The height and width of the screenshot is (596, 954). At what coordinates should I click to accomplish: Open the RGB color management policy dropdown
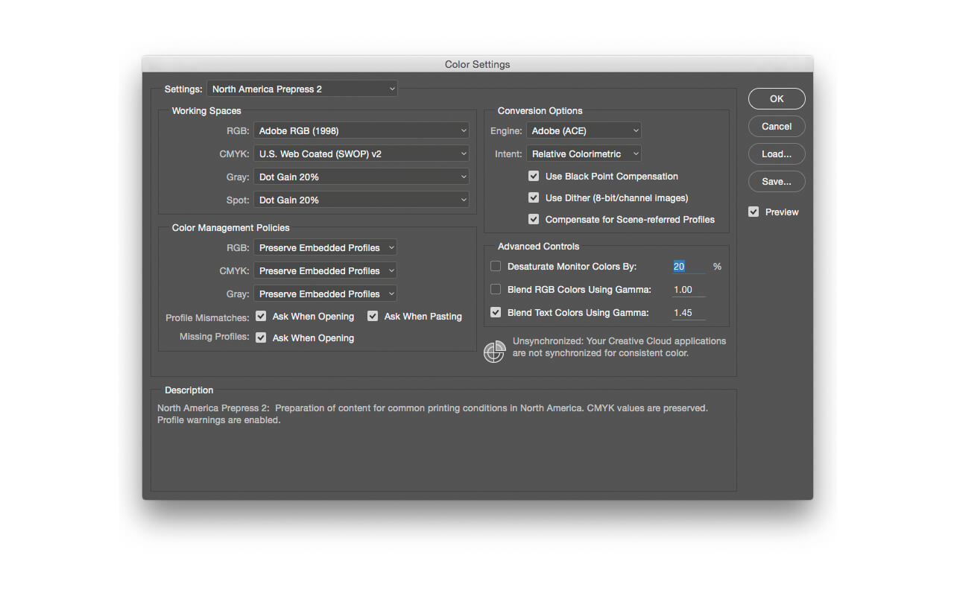click(325, 248)
